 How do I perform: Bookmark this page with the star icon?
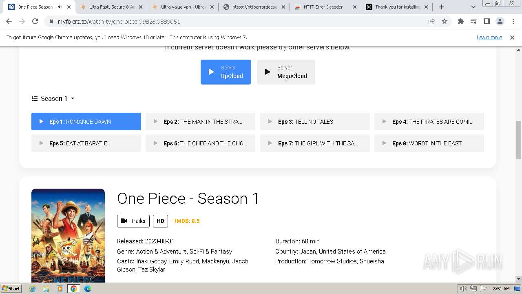pyautogui.click(x=445, y=22)
